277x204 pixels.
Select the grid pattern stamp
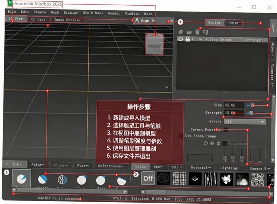point(179,179)
